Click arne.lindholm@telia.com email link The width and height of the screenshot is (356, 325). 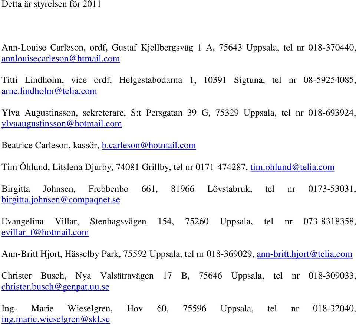pyautogui.click(x=49, y=91)
